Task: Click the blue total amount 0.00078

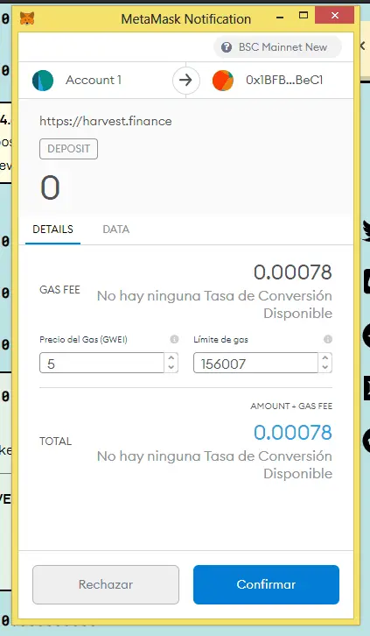Action: point(293,433)
